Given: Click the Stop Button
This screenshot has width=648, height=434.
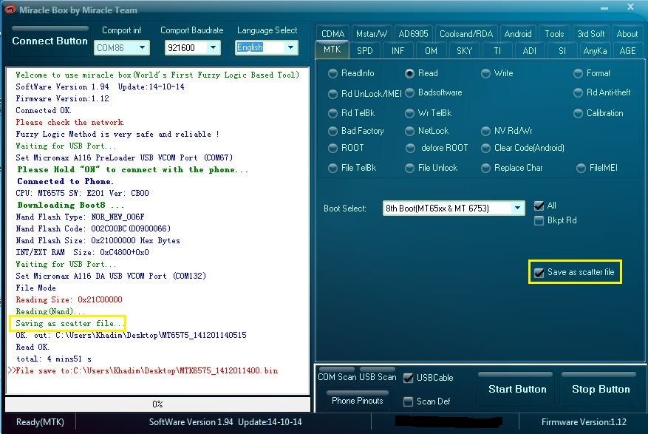Looking at the screenshot, I should coord(601,389).
